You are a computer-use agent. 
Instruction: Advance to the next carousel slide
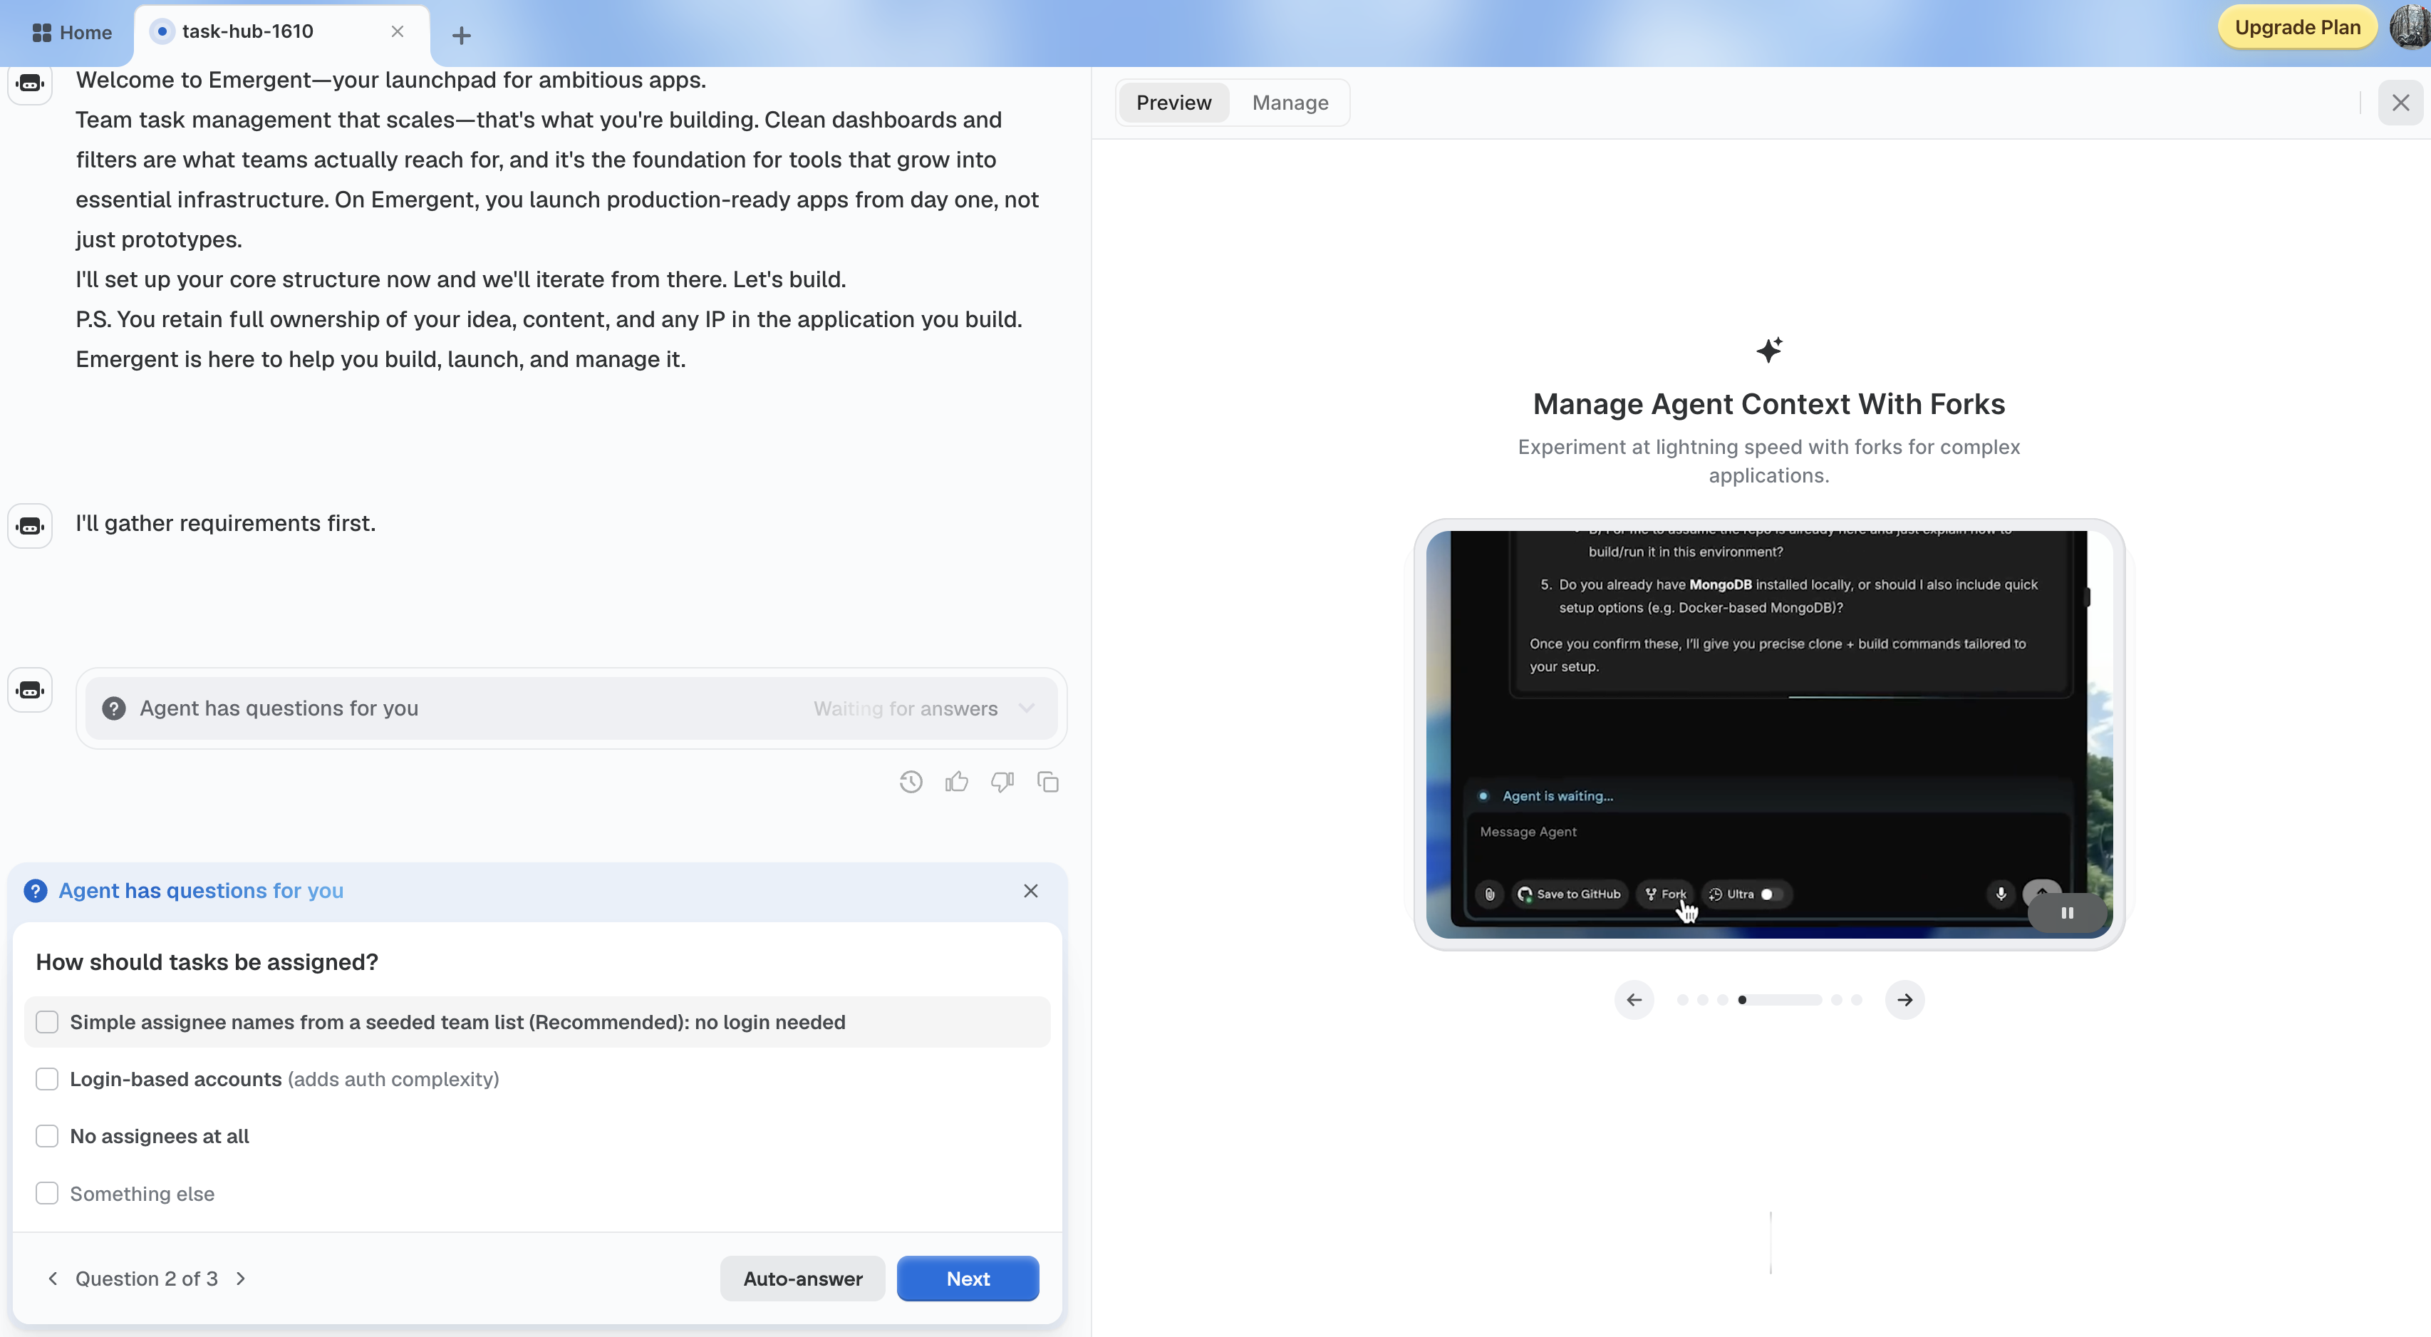[x=1904, y=999]
